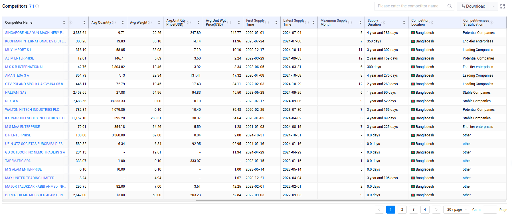Open KARNAPHULI SHOES INDUSTRIES LTD link

click(x=35, y=118)
